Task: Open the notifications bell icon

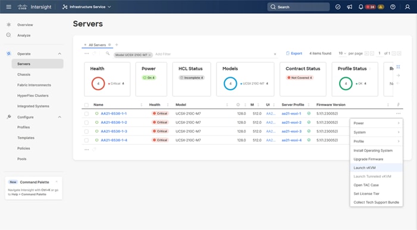Action: coord(360,7)
